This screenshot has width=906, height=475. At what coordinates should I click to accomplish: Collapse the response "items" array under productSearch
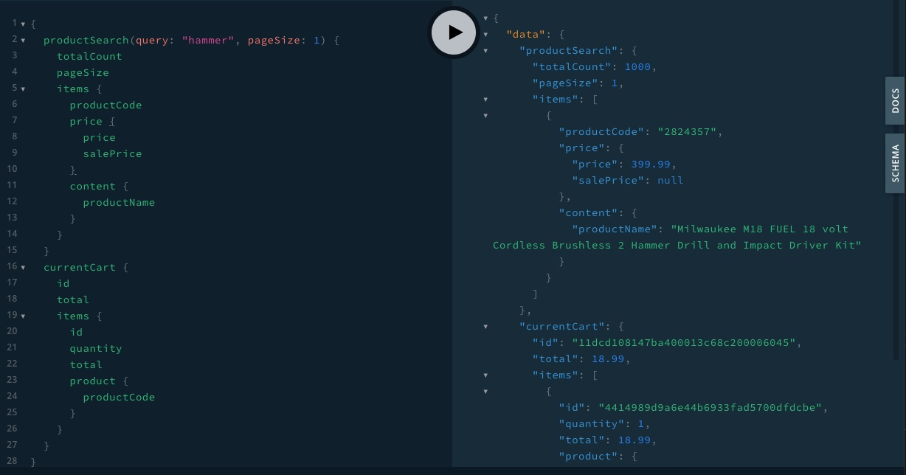click(x=485, y=100)
